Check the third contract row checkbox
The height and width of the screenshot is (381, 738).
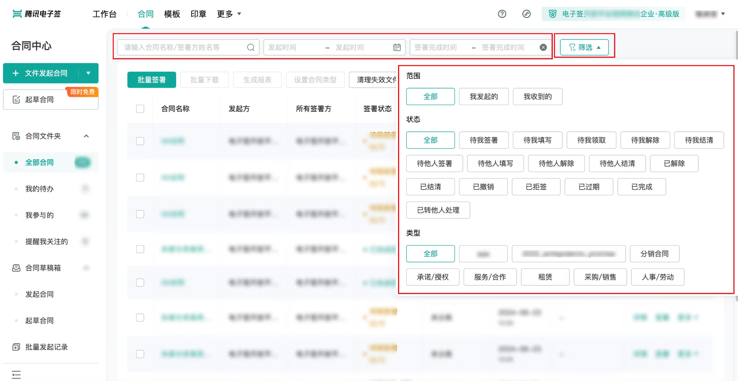(140, 214)
